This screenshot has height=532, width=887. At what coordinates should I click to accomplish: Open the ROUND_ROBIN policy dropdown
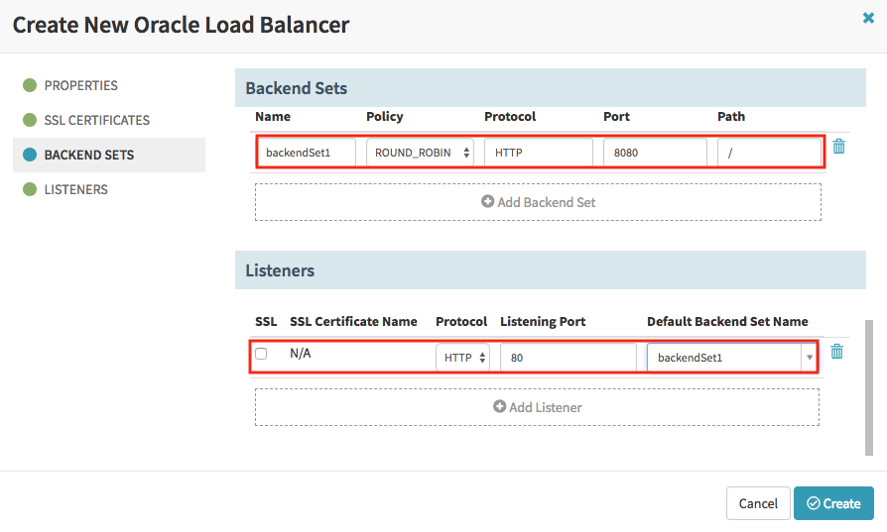pos(420,153)
